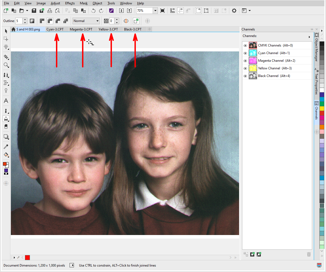326x272 pixels.
Task: Click the options gear icon in the toolbar
Action: 234,10
